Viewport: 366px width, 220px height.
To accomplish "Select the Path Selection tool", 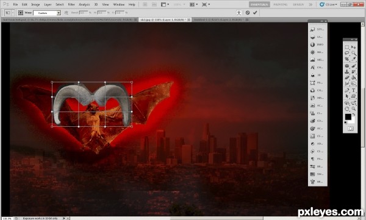I will pyautogui.click(x=347, y=96).
